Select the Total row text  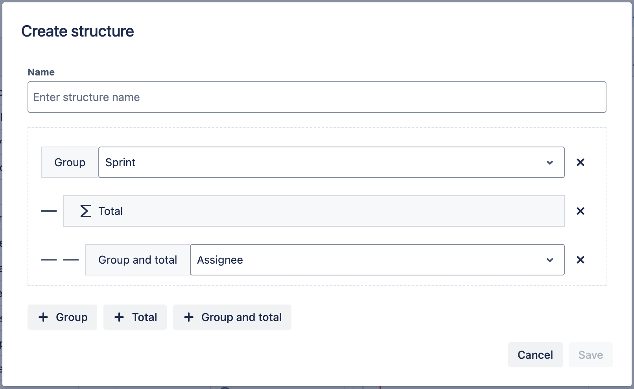[x=111, y=211]
